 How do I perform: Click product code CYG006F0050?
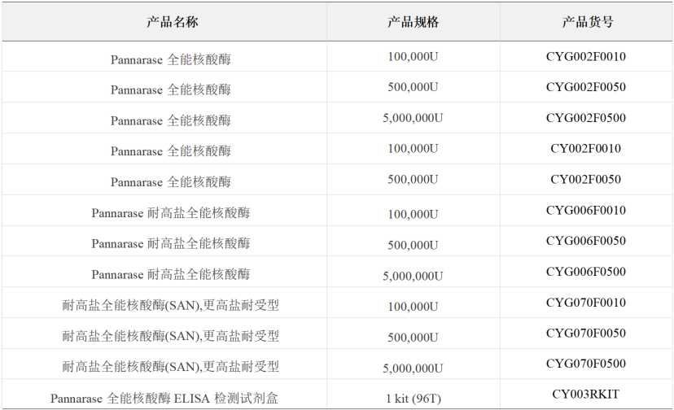pos(586,241)
